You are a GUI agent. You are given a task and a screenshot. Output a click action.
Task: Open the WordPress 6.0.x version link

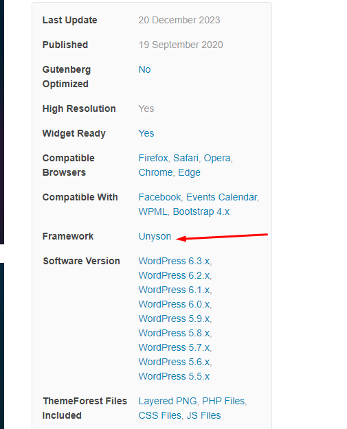pyautogui.click(x=174, y=304)
